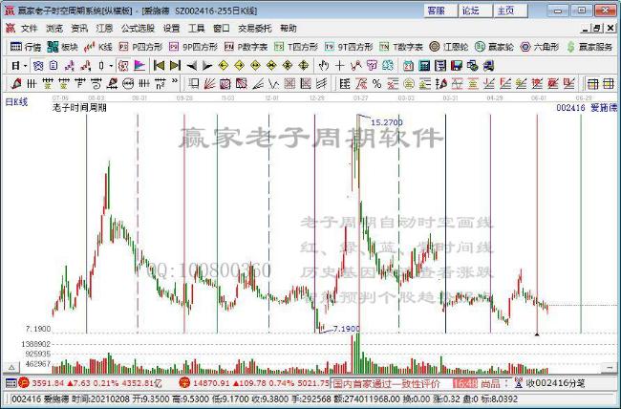The image size is (621, 409).
Task: Click the save floppy disk icon
Action: (457, 65)
